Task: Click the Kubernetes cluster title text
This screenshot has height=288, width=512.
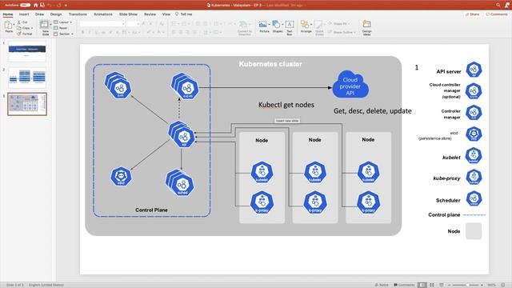Action: 270,64
